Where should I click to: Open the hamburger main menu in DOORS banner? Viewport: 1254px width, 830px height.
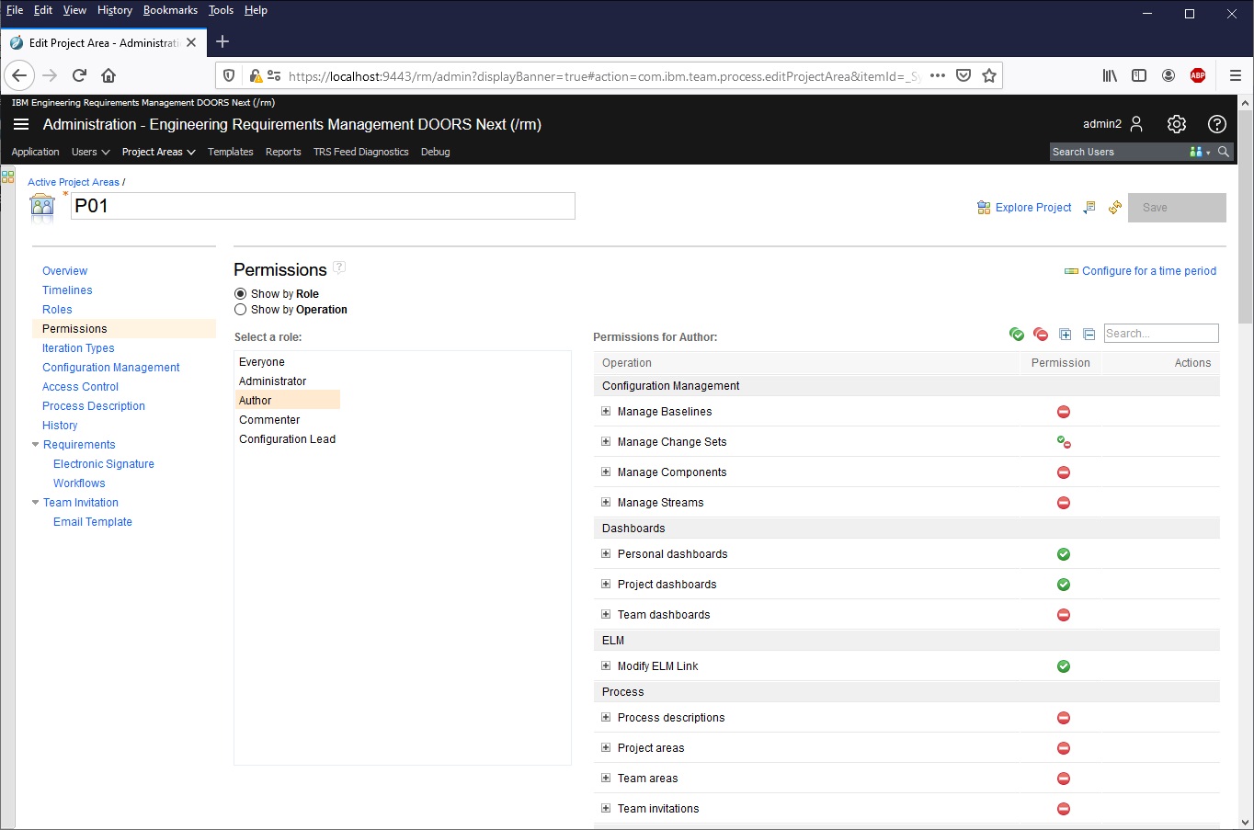click(x=21, y=124)
